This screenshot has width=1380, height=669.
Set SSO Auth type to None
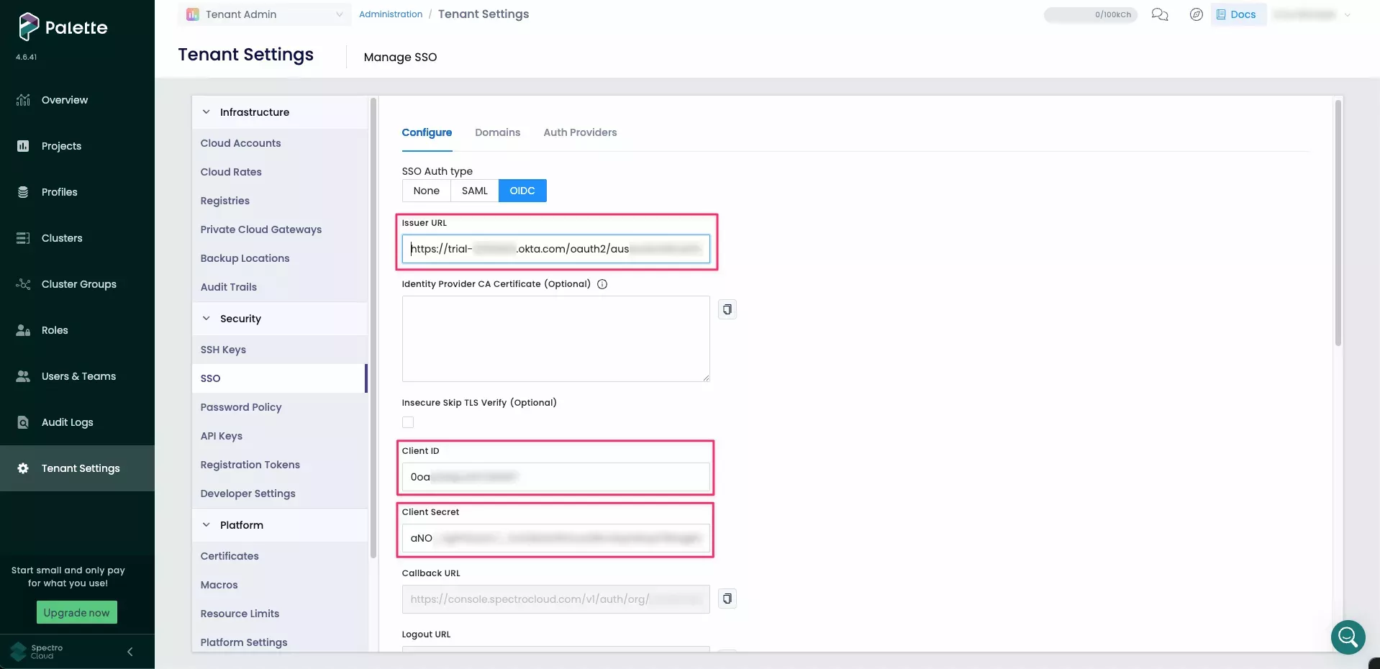pos(426,191)
